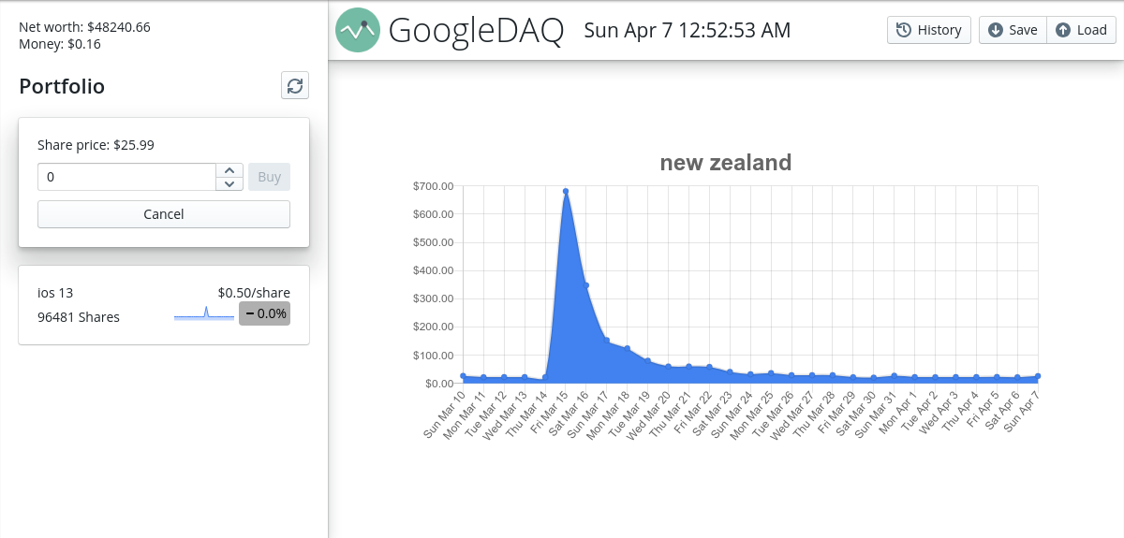Click the new zealand chart title
This screenshot has height=538, width=1124.
726,163
